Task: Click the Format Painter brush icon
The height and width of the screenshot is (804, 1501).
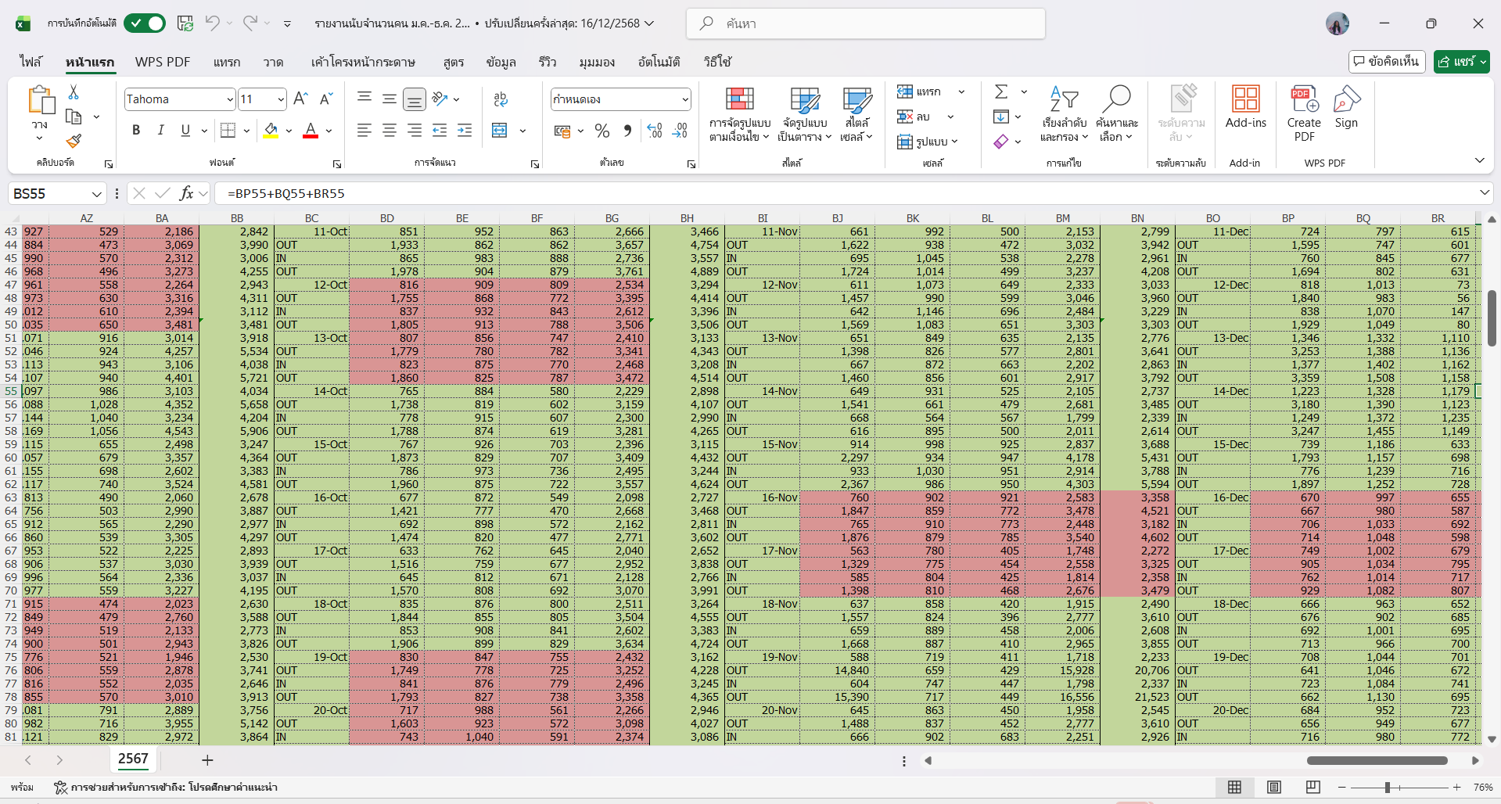Action: pyautogui.click(x=74, y=142)
